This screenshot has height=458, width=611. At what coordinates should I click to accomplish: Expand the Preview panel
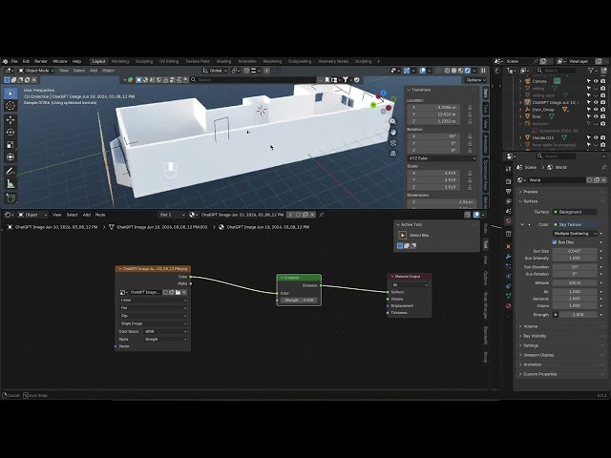tap(530, 192)
